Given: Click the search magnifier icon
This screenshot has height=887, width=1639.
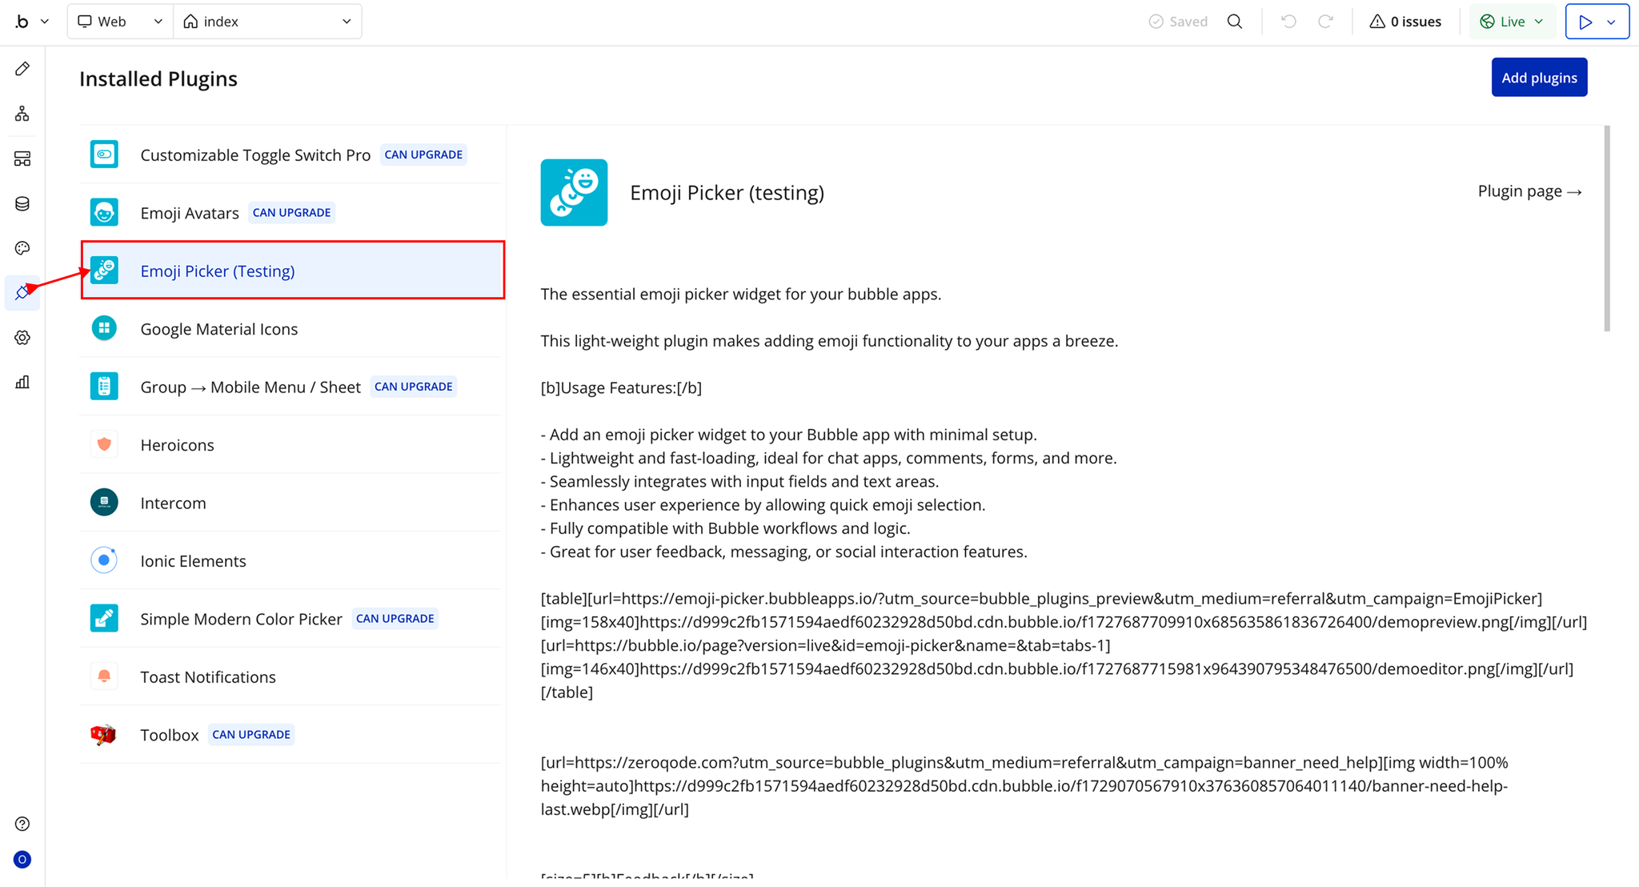Looking at the screenshot, I should click(1235, 22).
